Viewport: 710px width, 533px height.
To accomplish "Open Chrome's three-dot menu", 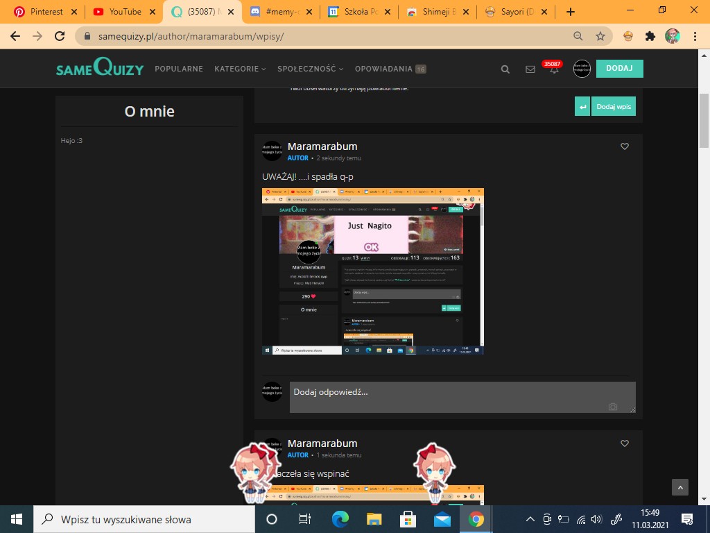I will (695, 36).
